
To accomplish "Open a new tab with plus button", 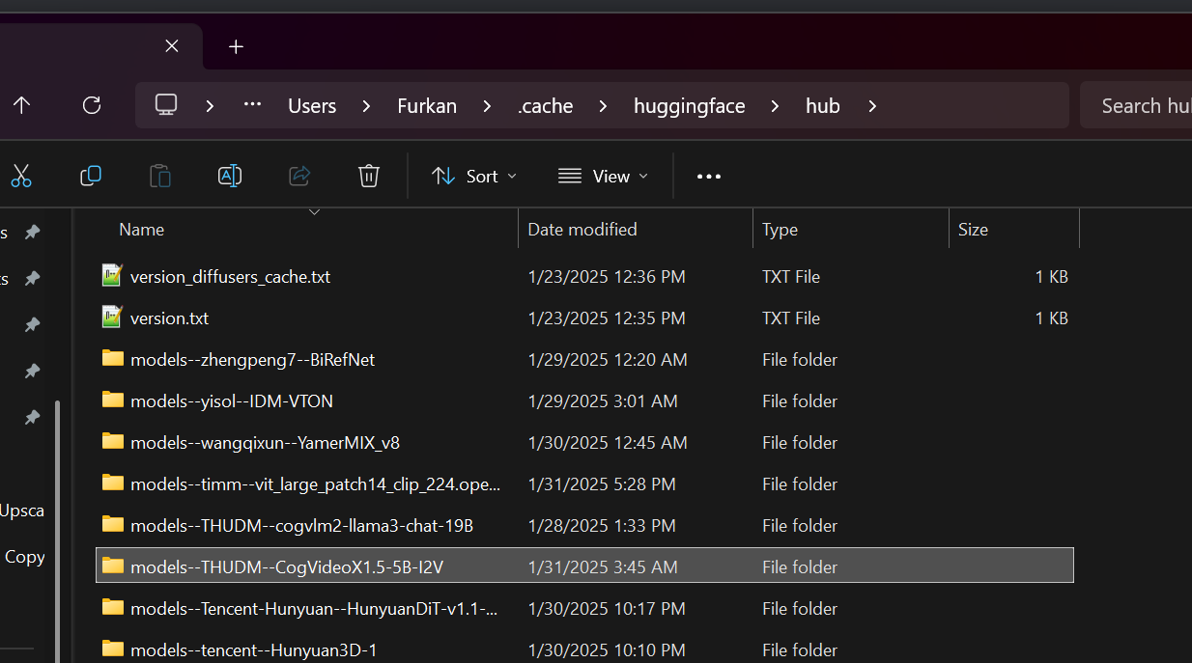I will click(236, 46).
